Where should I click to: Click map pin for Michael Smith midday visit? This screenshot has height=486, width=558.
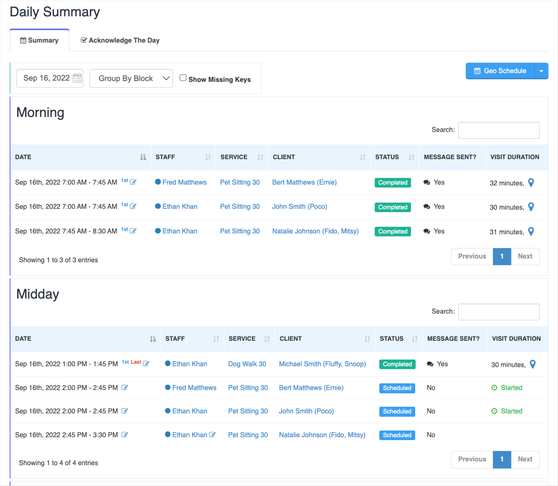[x=533, y=364]
